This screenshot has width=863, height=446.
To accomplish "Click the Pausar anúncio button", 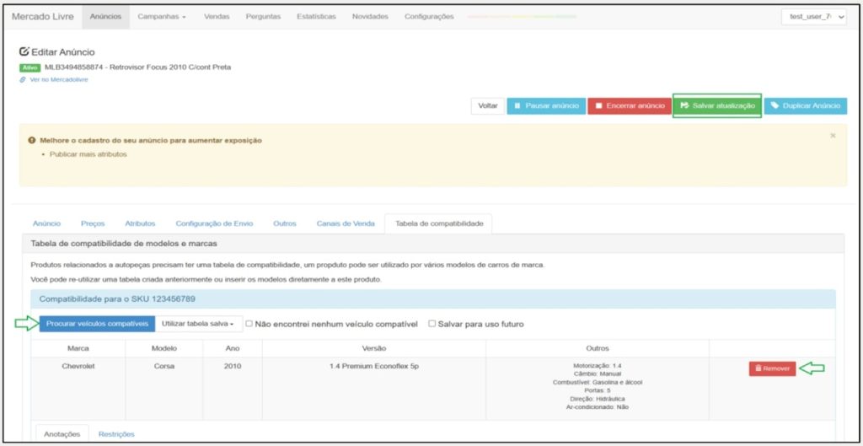I will 546,105.
